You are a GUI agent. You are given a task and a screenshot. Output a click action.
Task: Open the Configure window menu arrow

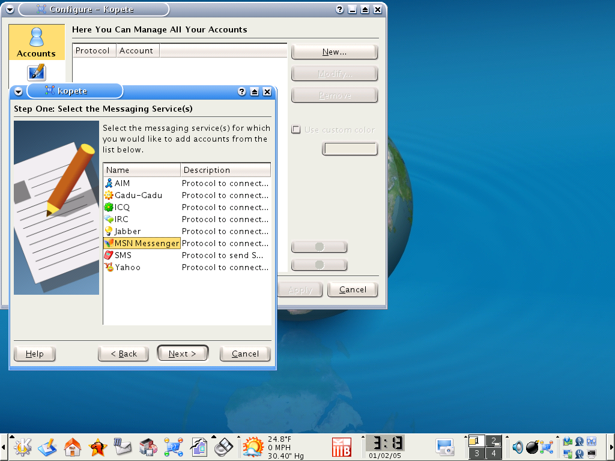pyautogui.click(x=10, y=10)
